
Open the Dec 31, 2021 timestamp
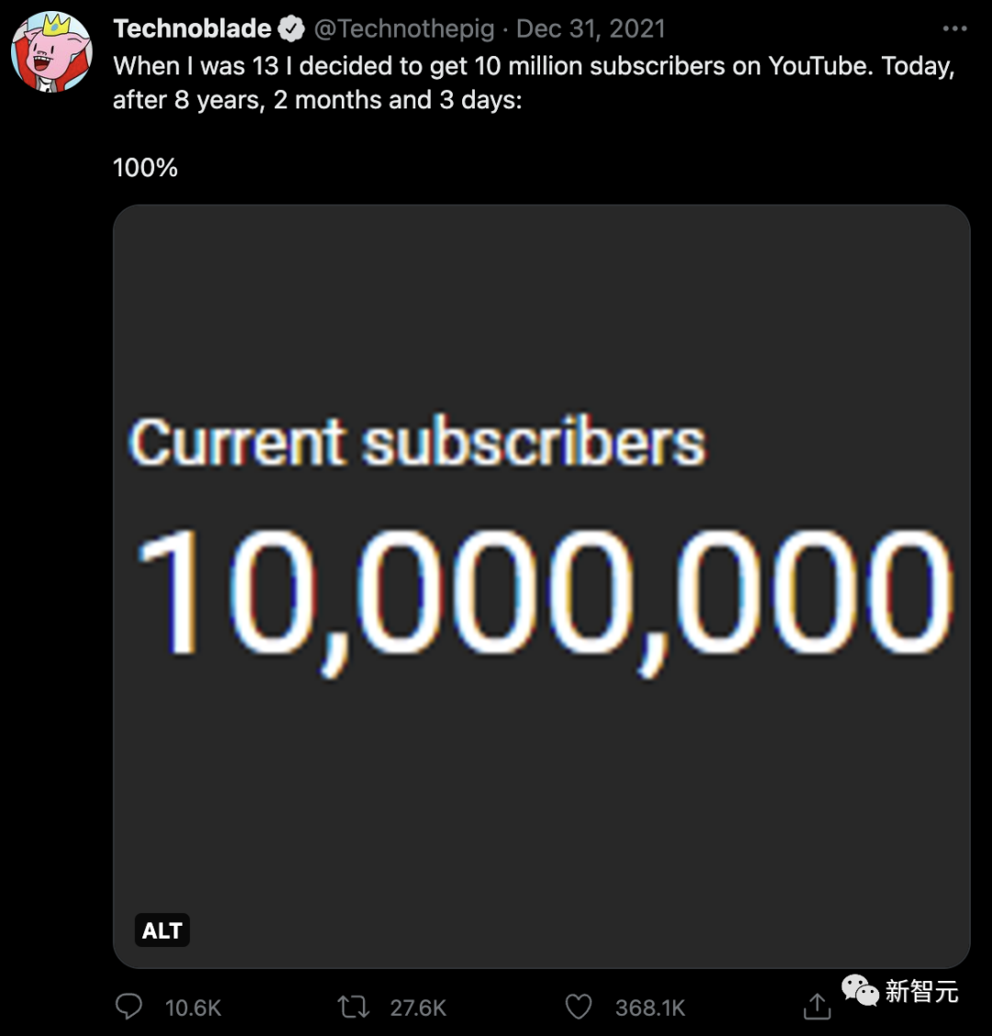[x=591, y=28]
